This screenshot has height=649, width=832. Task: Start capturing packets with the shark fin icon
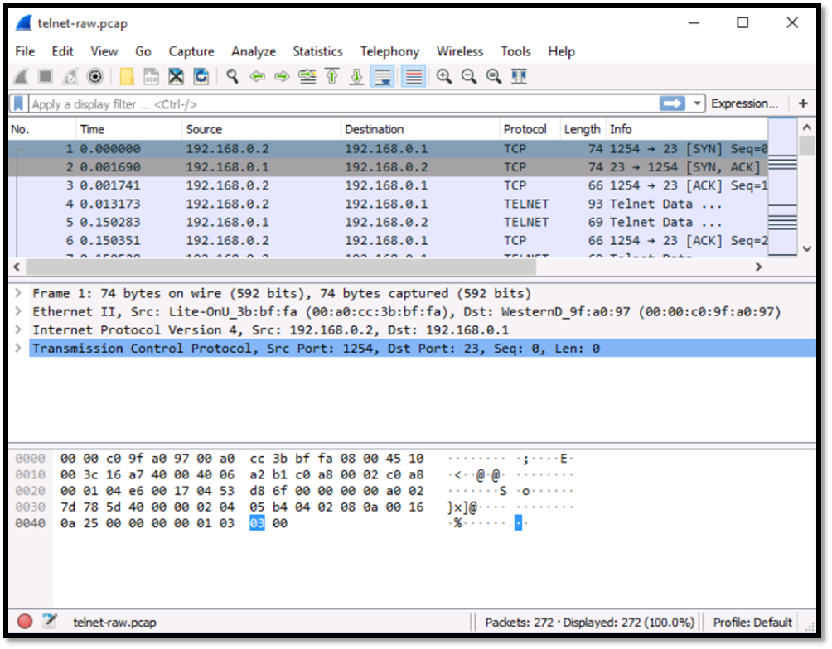pyautogui.click(x=22, y=77)
